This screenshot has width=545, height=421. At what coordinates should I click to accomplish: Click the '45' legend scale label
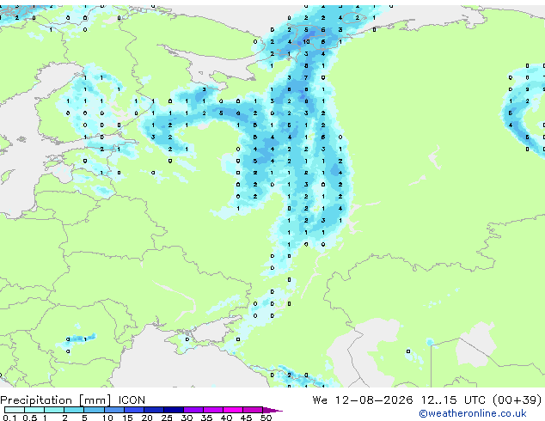pos(246,418)
